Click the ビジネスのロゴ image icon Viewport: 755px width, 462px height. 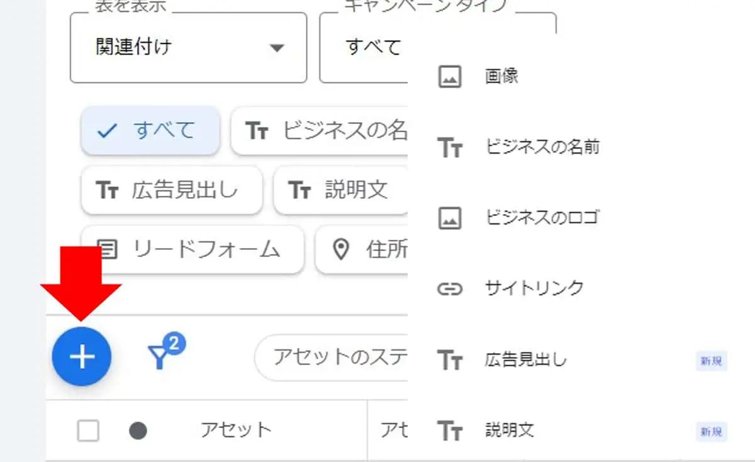point(450,218)
